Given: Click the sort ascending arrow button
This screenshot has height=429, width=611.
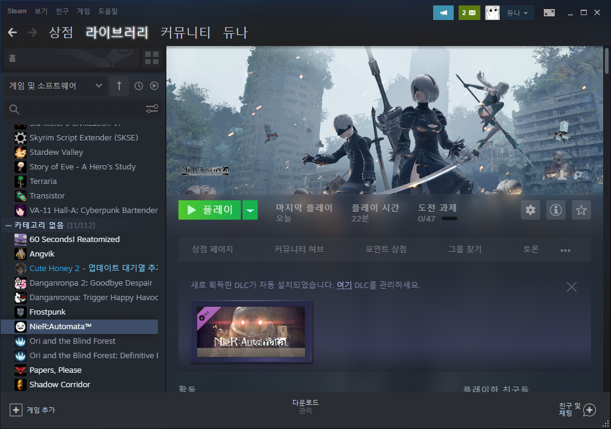Looking at the screenshot, I should (119, 86).
